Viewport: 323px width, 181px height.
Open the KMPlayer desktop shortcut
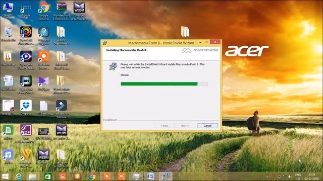[43, 83]
